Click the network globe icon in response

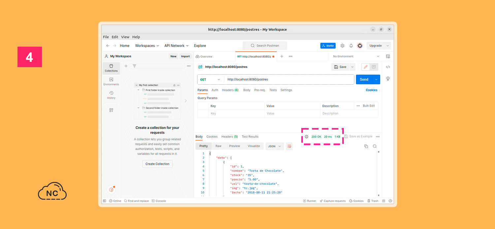pos(307,137)
